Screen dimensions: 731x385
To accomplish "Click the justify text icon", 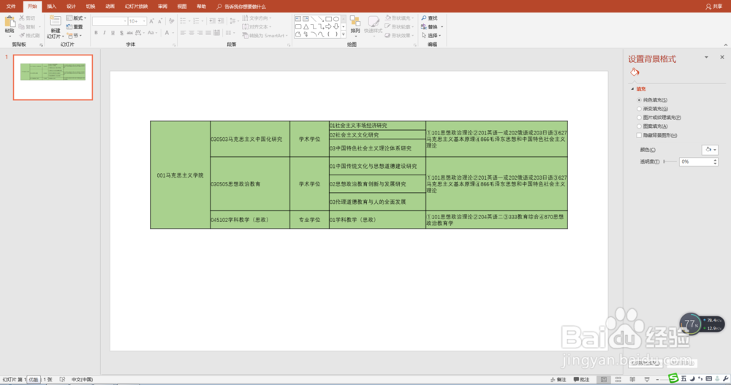I will (x=208, y=33).
